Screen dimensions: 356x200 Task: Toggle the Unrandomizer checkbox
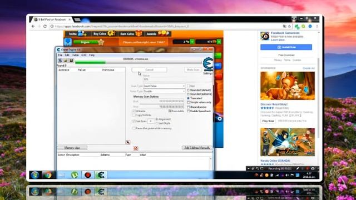pos(188,107)
